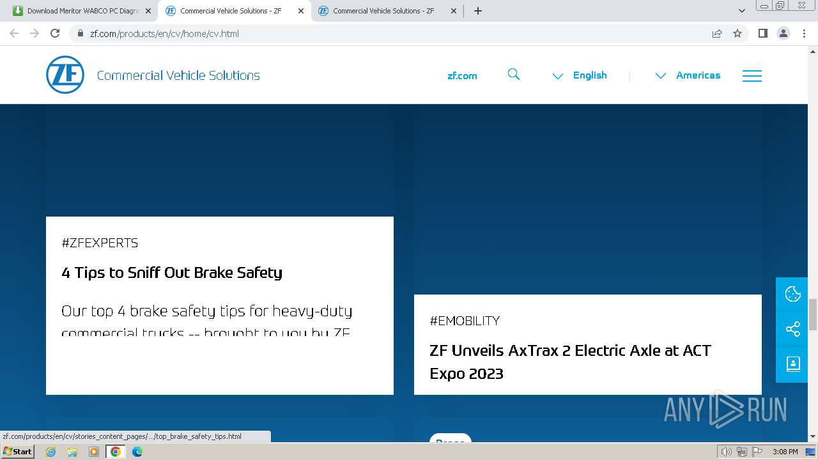Viewport: 818px width, 460px height.
Task: Close the third Commercial Vehicle Solutions tab
Action: (454, 11)
